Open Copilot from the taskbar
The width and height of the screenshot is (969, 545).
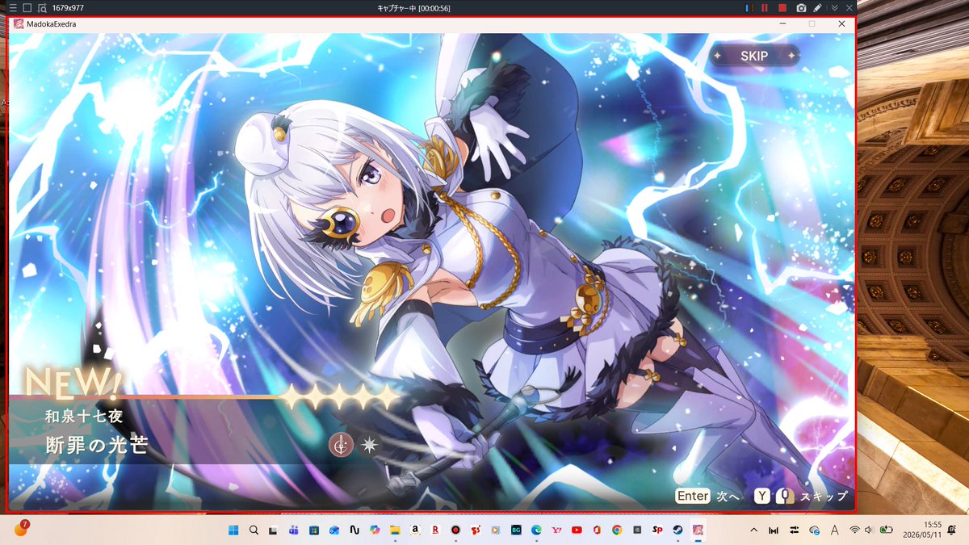(x=375, y=530)
